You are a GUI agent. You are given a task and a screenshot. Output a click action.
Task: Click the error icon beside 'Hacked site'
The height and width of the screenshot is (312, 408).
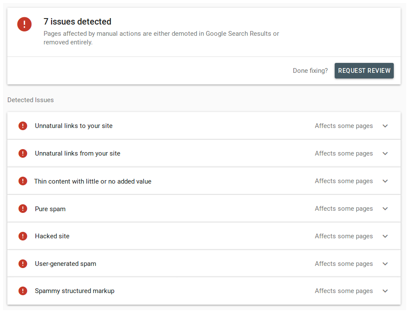click(x=23, y=236)
